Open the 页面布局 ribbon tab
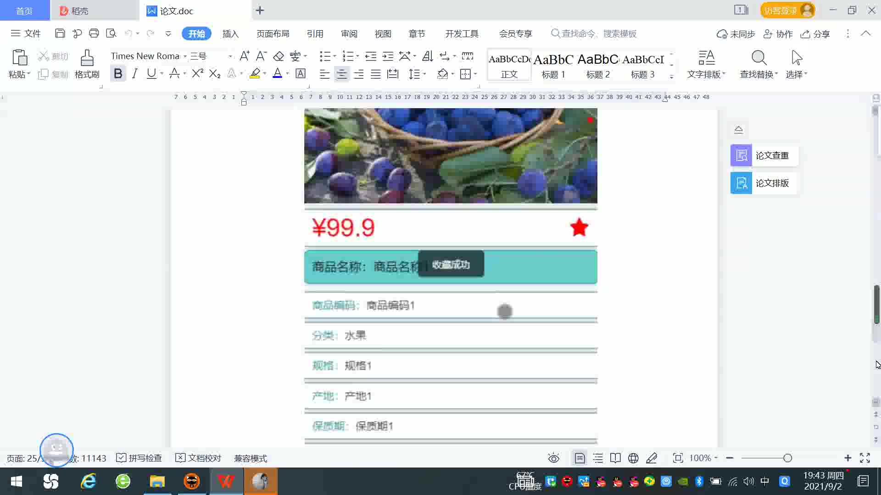Viewport: 881px width, 495px height. (273, 34)
